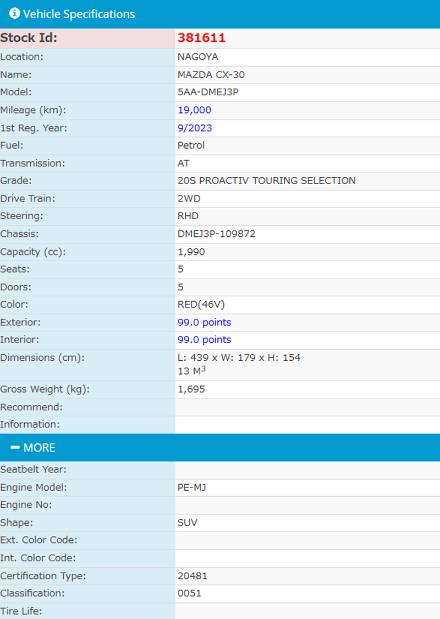Select grade 20S PROACTIV TOURING SELECTION
This screenshot has height=619, width=440.
click(267, 181)
